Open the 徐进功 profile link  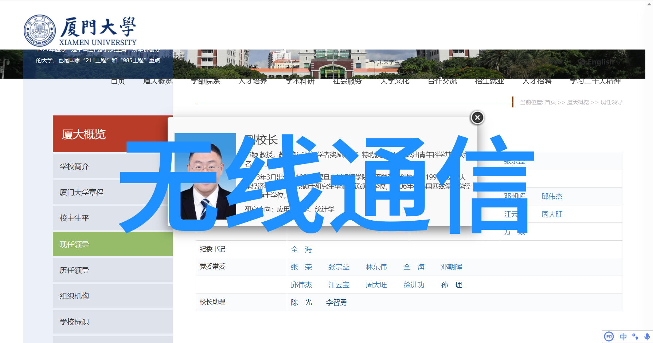(x=414, y=285)
